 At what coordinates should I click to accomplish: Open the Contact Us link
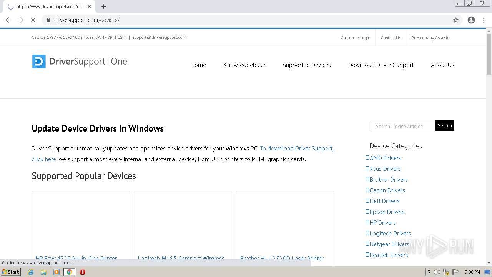(x=391, y=38)
